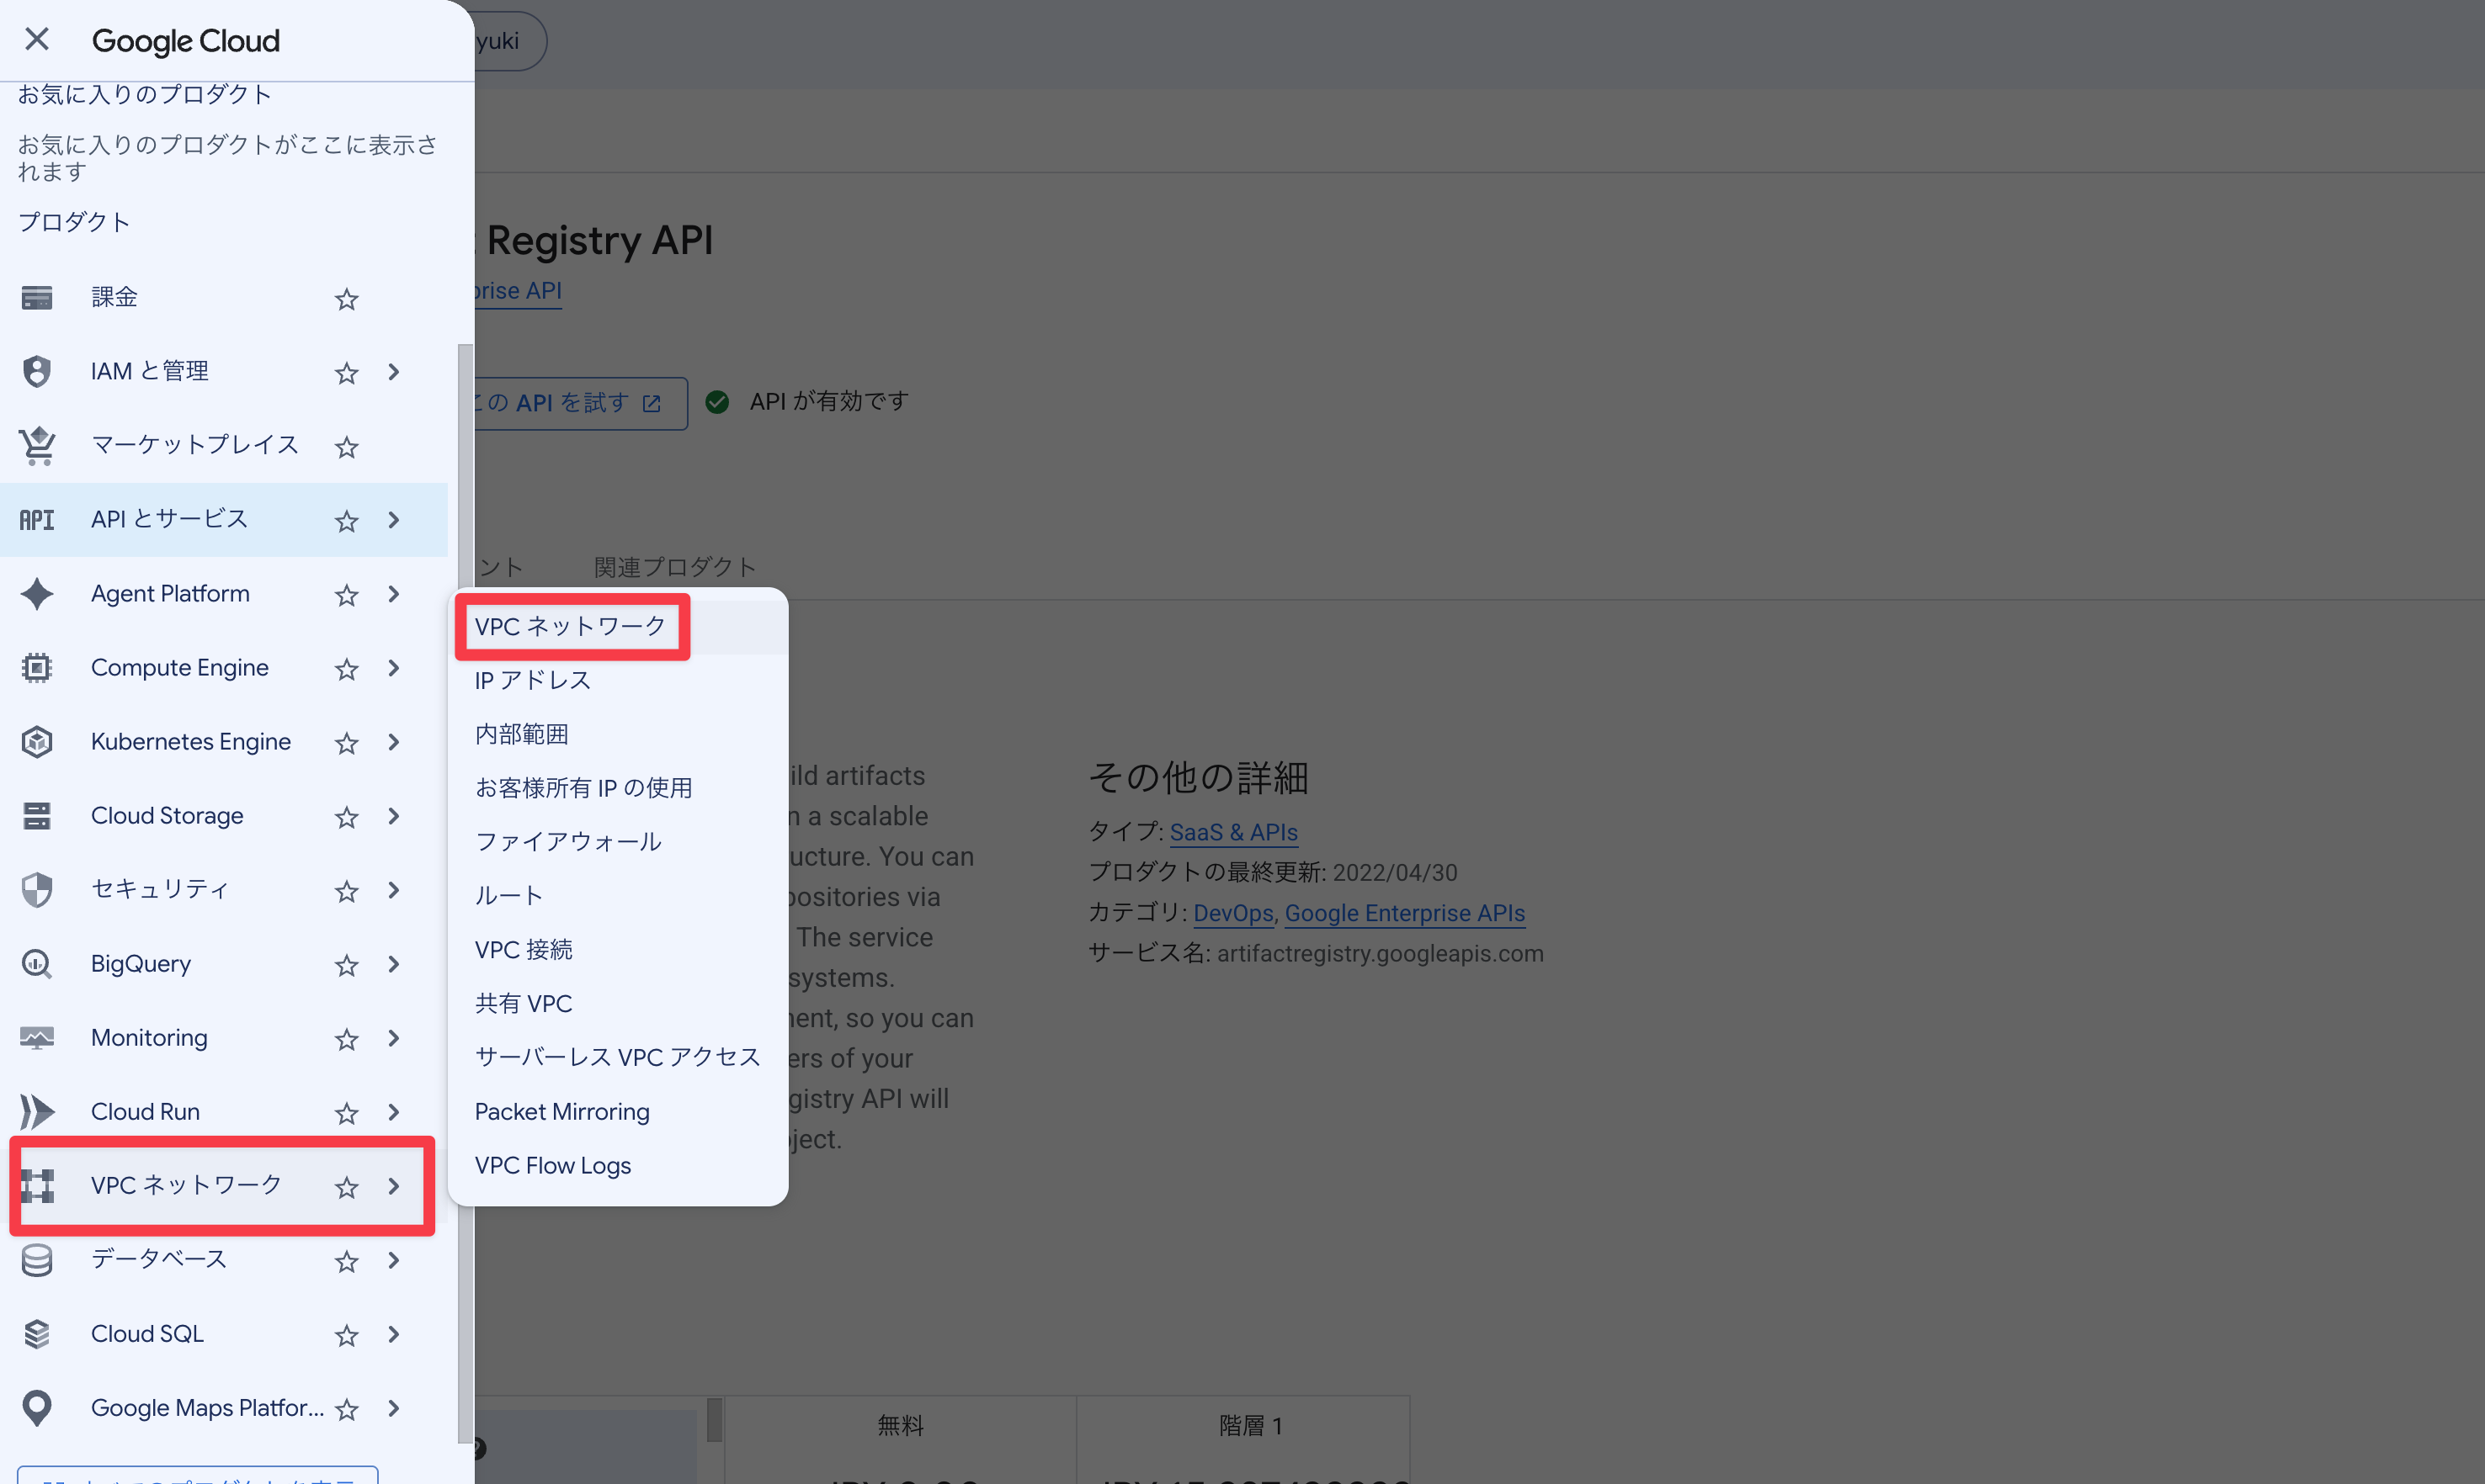Click the Compute Engine chip icon
The image size is (2485, 1484).
tap(37, 668)
